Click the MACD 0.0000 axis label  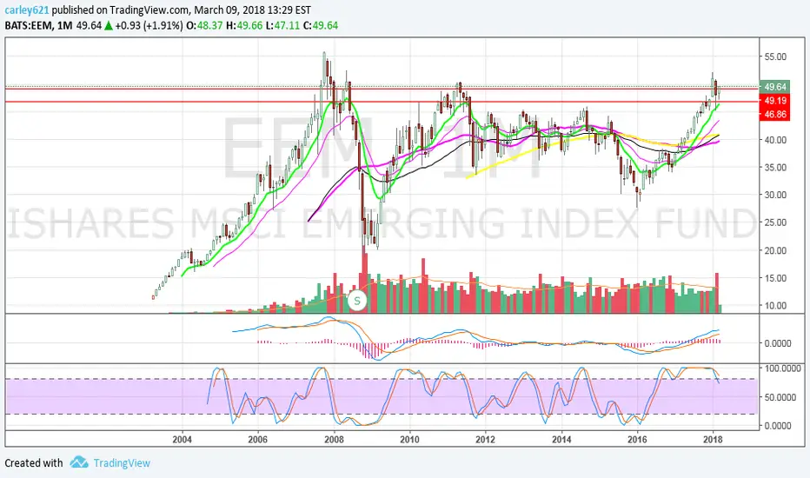pos(778,343)
